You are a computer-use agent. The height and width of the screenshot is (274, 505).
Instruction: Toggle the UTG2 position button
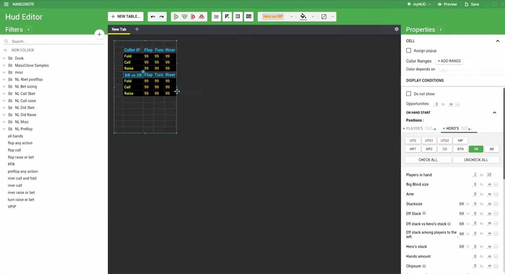point(445,141)
